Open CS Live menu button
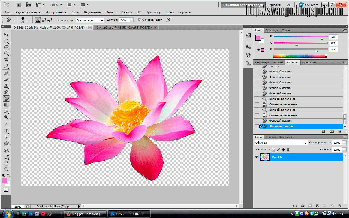 [x=308, y=5]
